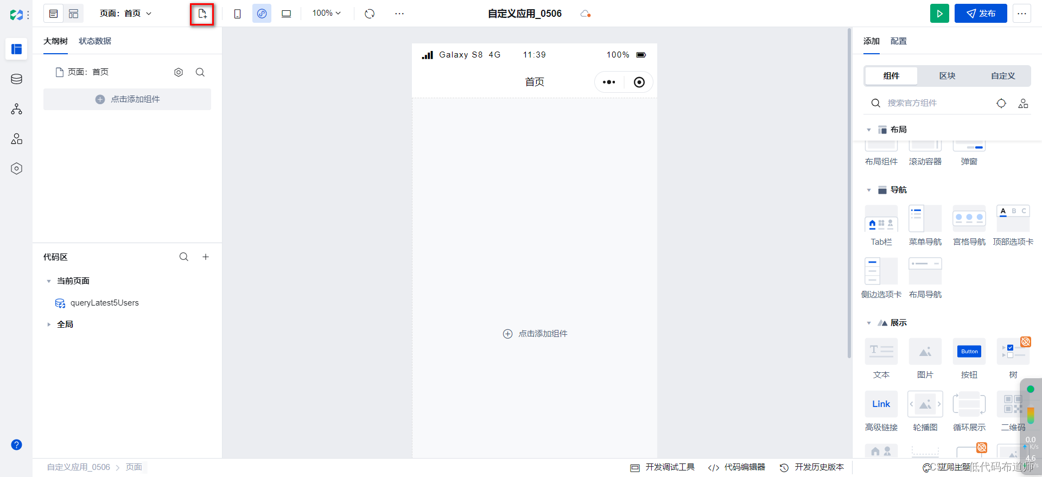Image resolution: width=1042 pixels, height=477 pixels.
Task: Select the 页面: 首页 tree node
Action: pyautogui.click(x=82, y=72)
